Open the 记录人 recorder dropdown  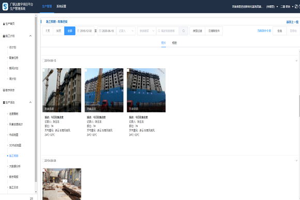[x=126, y=31]
